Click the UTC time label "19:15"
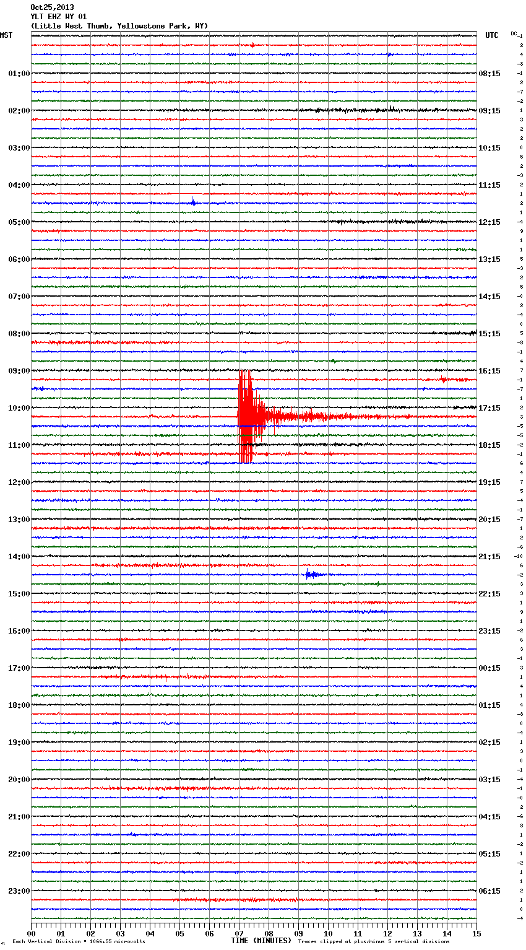The image size is (526, 950). (x=489, y=482)
